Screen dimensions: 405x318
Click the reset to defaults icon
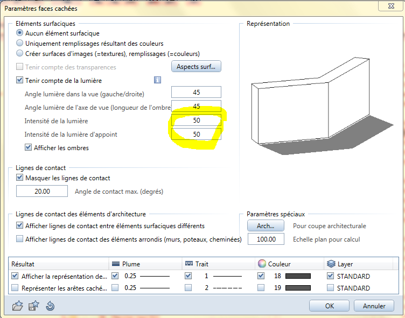point(50,306)
